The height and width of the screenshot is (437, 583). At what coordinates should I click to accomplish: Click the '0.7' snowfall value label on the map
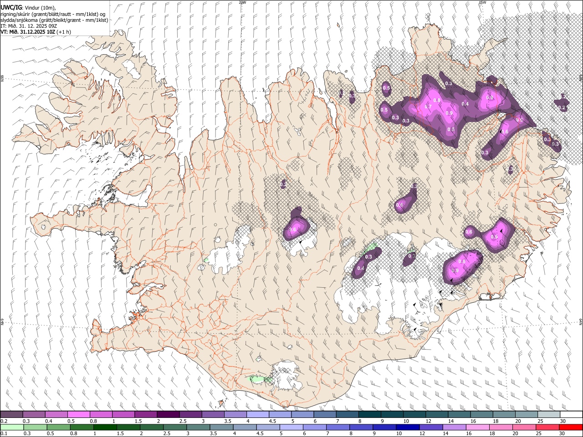(x=428, y=107)
